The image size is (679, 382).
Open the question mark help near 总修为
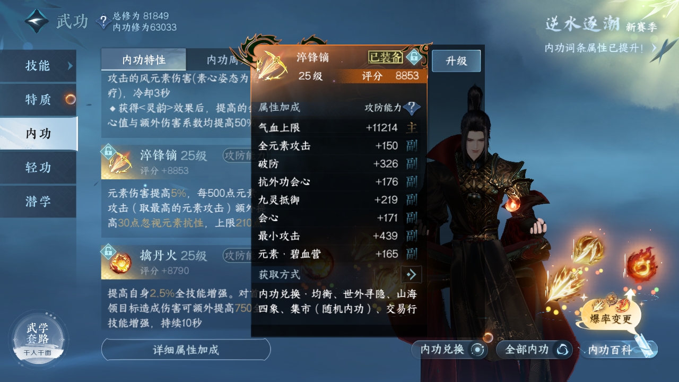click(x=103, y=21)
